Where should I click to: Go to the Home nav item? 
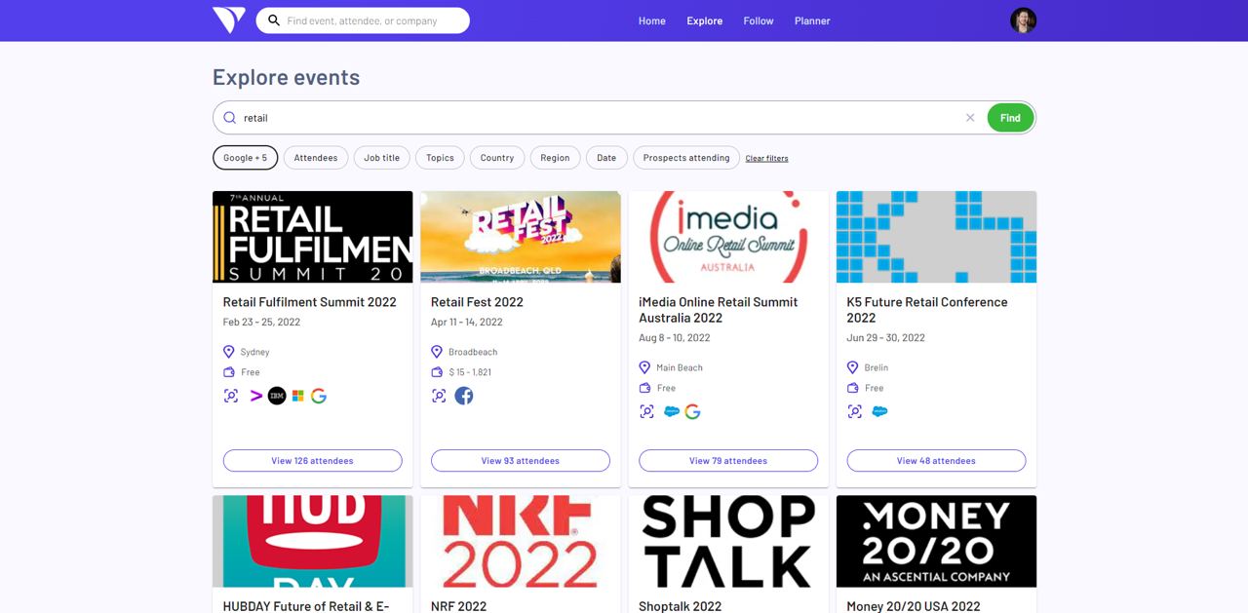[652, 20]
